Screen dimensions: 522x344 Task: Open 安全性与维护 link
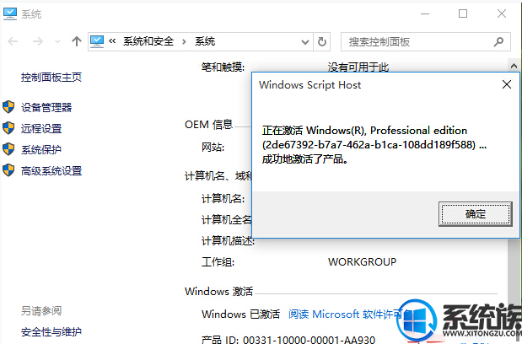[51, 331]
